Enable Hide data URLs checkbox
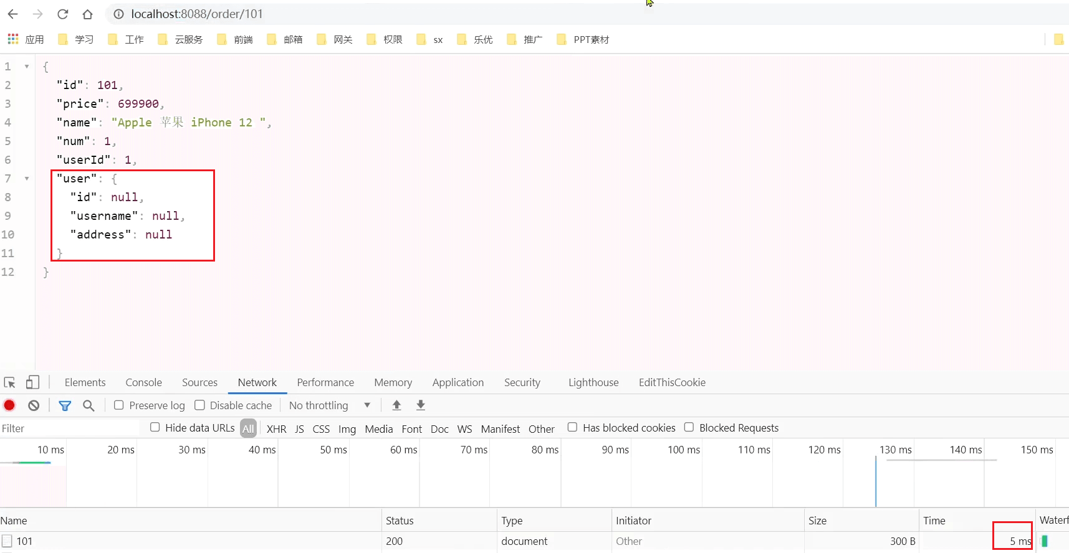This screenshot has width=1069, height=553. pos(155,427)
